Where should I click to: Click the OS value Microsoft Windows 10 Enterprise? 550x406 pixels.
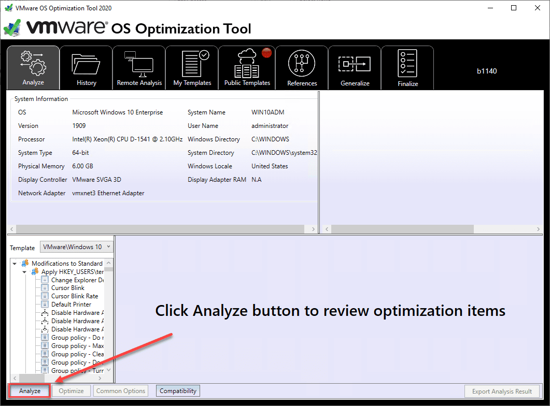[118, 112]
